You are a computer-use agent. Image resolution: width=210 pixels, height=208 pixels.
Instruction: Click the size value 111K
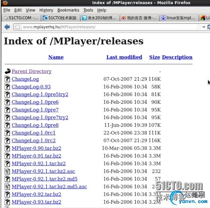[155, 133]
